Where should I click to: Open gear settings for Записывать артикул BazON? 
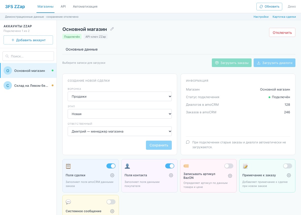tap(230, 176)
